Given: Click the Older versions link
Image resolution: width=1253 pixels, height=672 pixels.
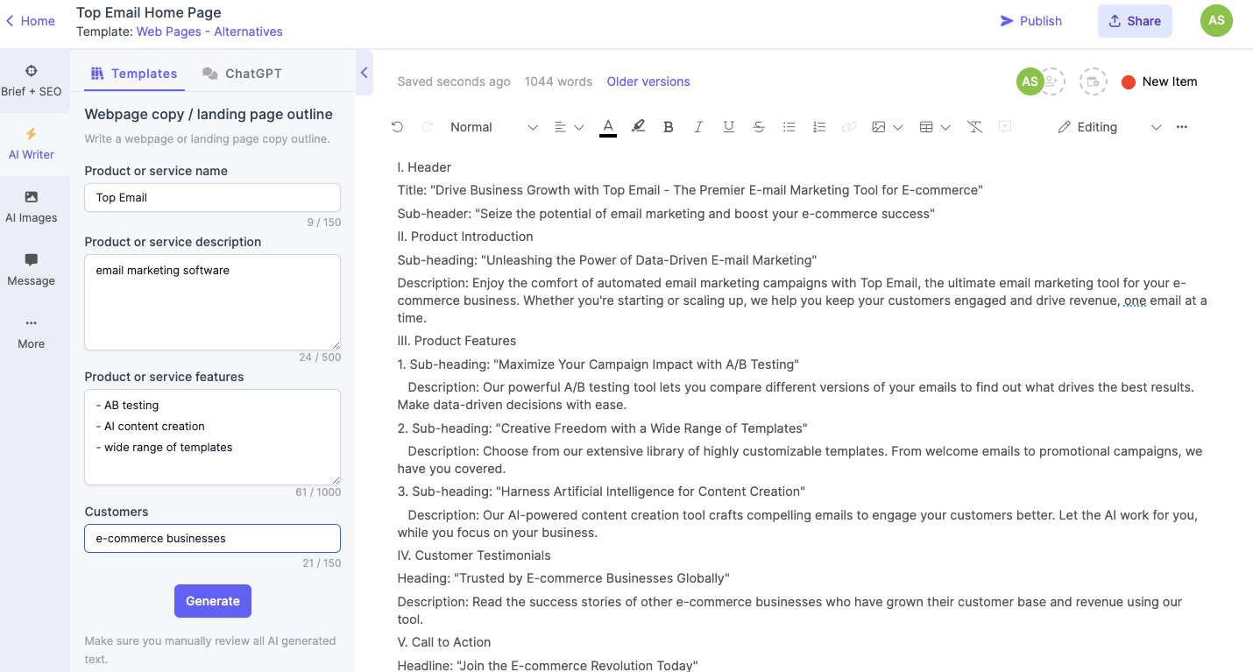Looking at the screenshot, I should pos(648,81).
